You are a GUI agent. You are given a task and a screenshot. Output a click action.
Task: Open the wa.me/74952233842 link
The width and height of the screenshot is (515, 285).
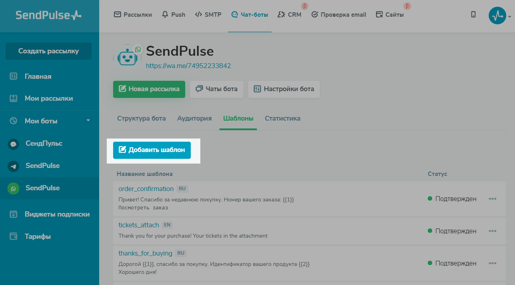188,66
